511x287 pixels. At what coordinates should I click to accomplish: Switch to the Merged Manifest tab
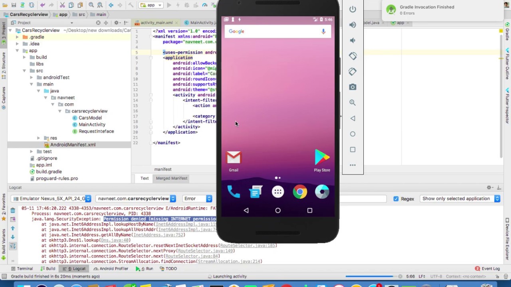pyautogui.click(x=171, y=178)
